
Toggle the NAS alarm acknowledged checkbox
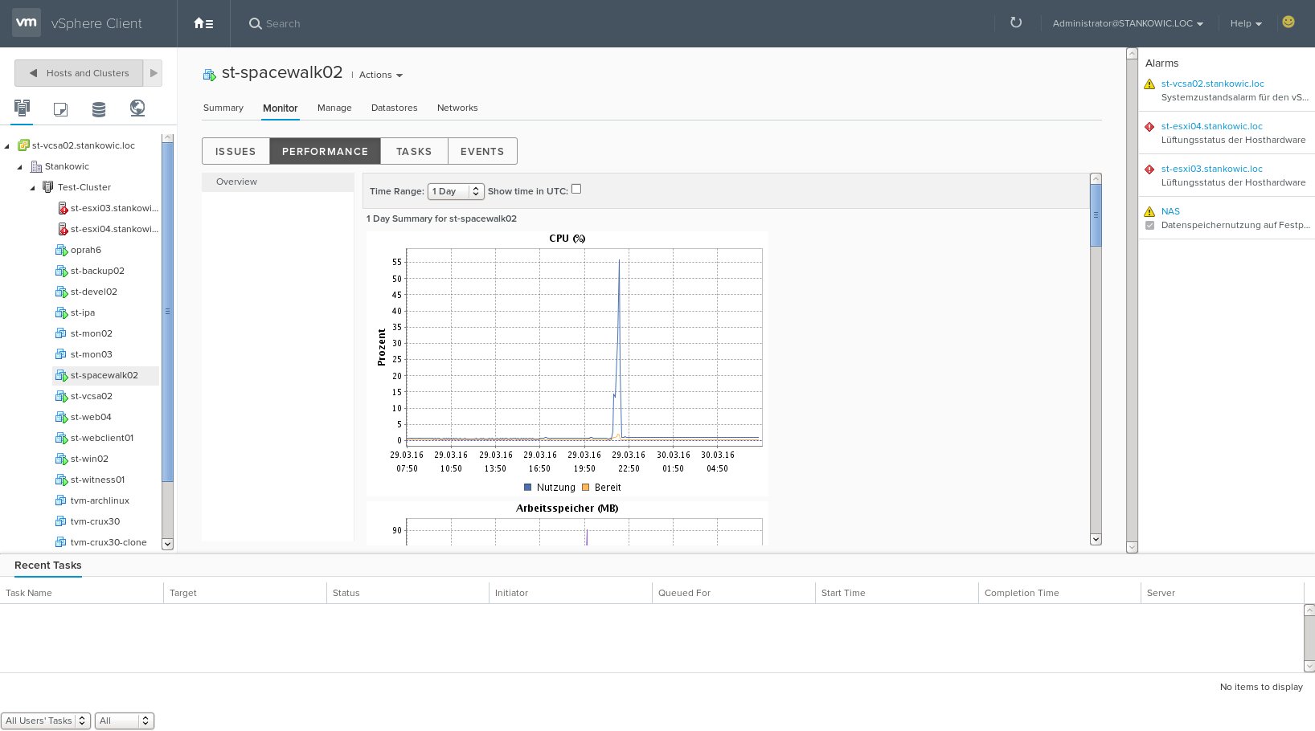click(1149, 225)
